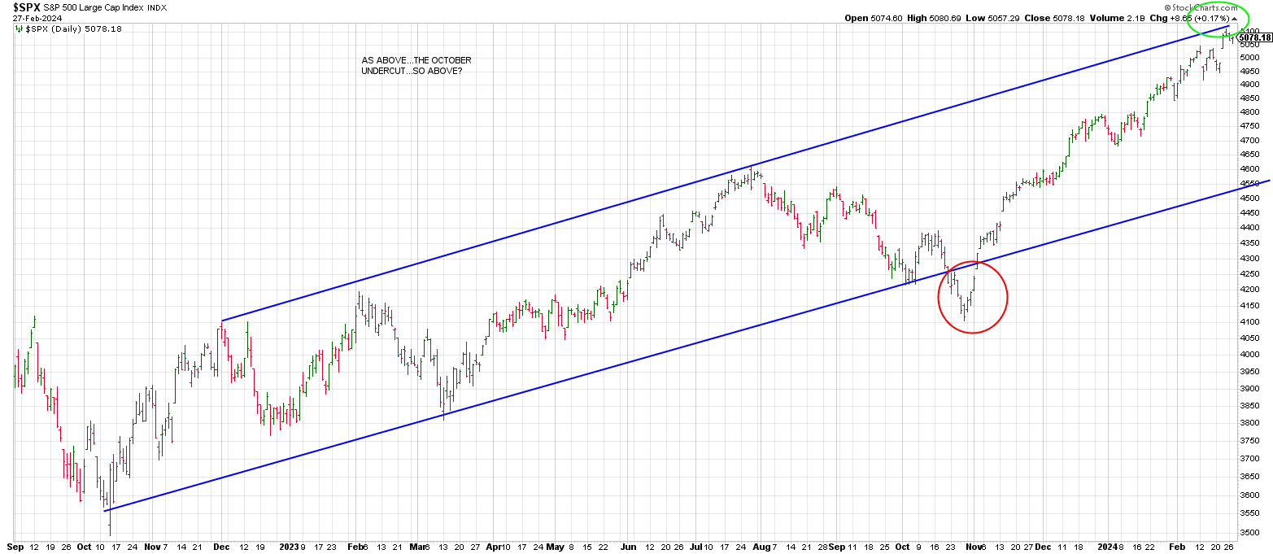The height and width of the screenshot is (554, 1273).
Task: Click the up arrow after Chg percentage
Action: (1235, 18)
